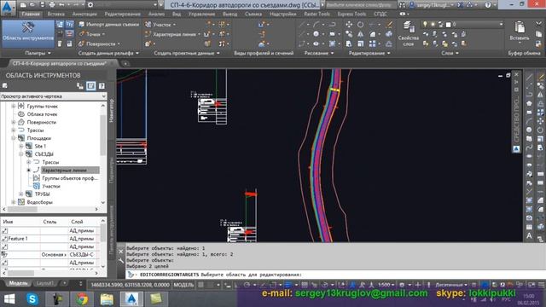Image resolution: width=546 pixels, height=307 pixels.
Task: Expand the Палитры panel
Action: [x=38, y=53]
